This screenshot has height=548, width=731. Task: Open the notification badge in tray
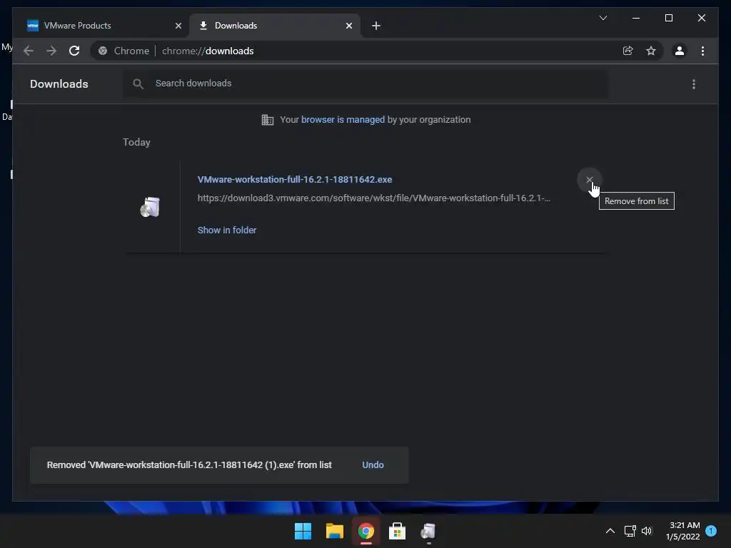(x=711, y=530)
